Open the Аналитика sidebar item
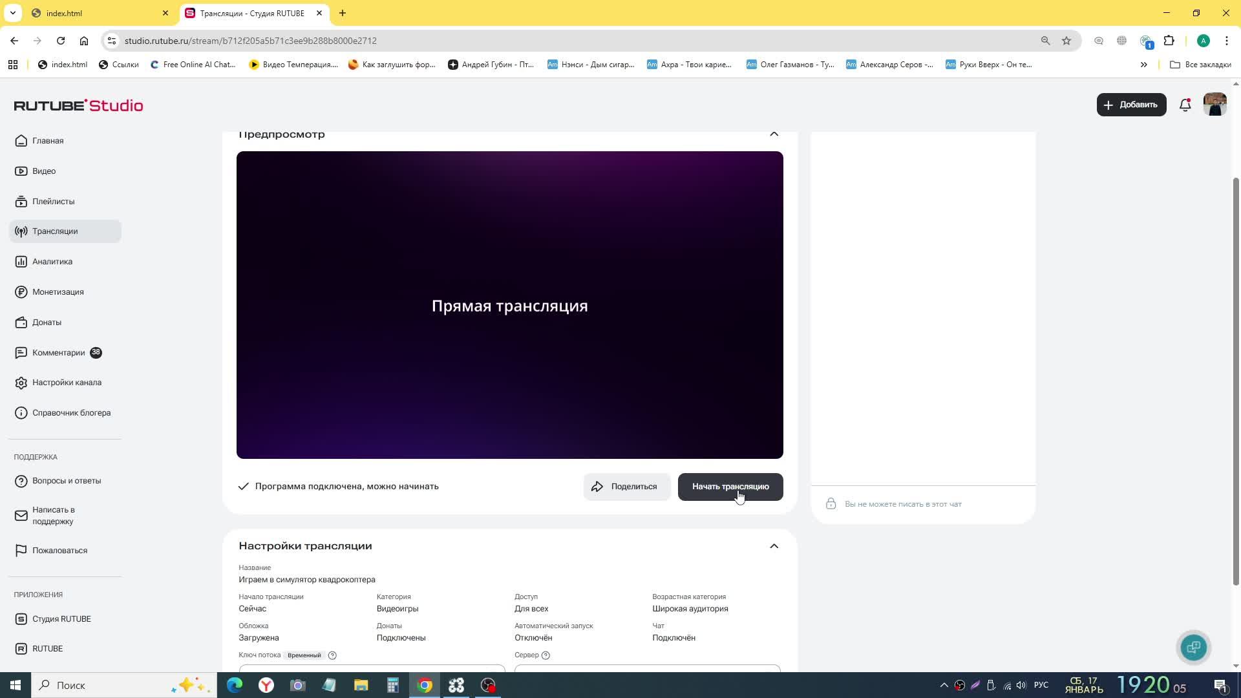Image resolution: width=1241 pixels, height=698 pixels. coord(52,262)
